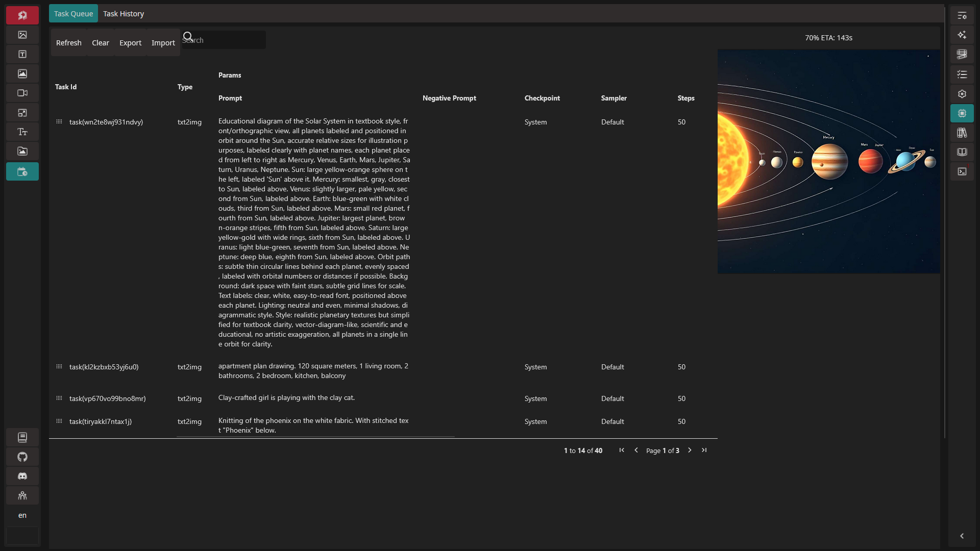This screenshot has width=980, height=551.
Task: Open the Discord icon
Action: (22, 476)
